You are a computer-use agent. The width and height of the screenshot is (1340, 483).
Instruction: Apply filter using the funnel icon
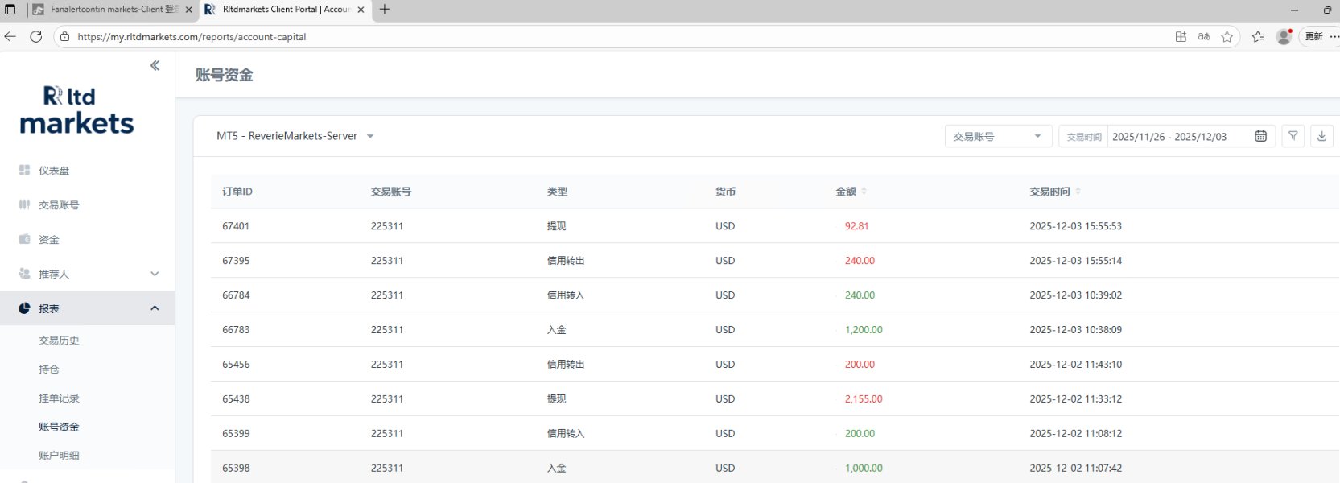coord(1293,136)
